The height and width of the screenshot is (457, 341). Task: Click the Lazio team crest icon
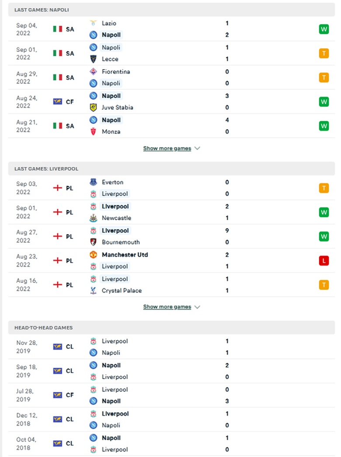(93, 23)
